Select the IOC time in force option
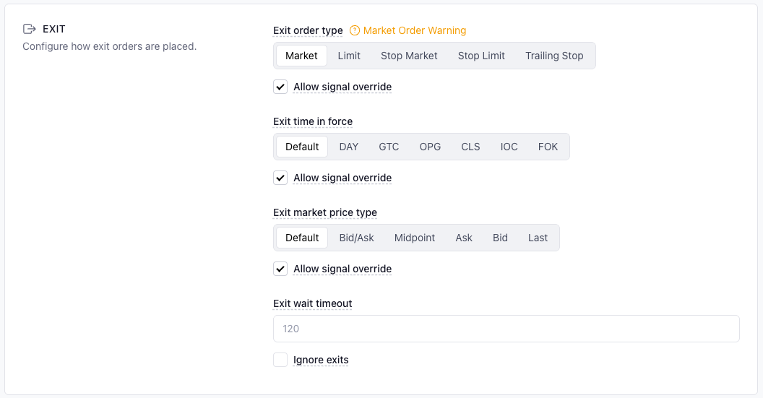Viewport: 763px width, 398px height. tap(509, 147)
